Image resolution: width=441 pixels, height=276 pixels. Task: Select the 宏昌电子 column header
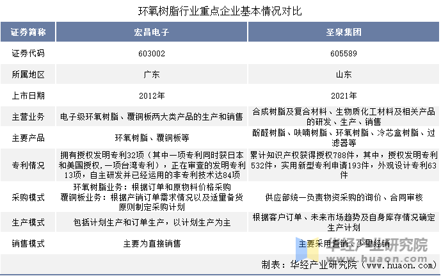pyautogui.click(x=152, y=32)
